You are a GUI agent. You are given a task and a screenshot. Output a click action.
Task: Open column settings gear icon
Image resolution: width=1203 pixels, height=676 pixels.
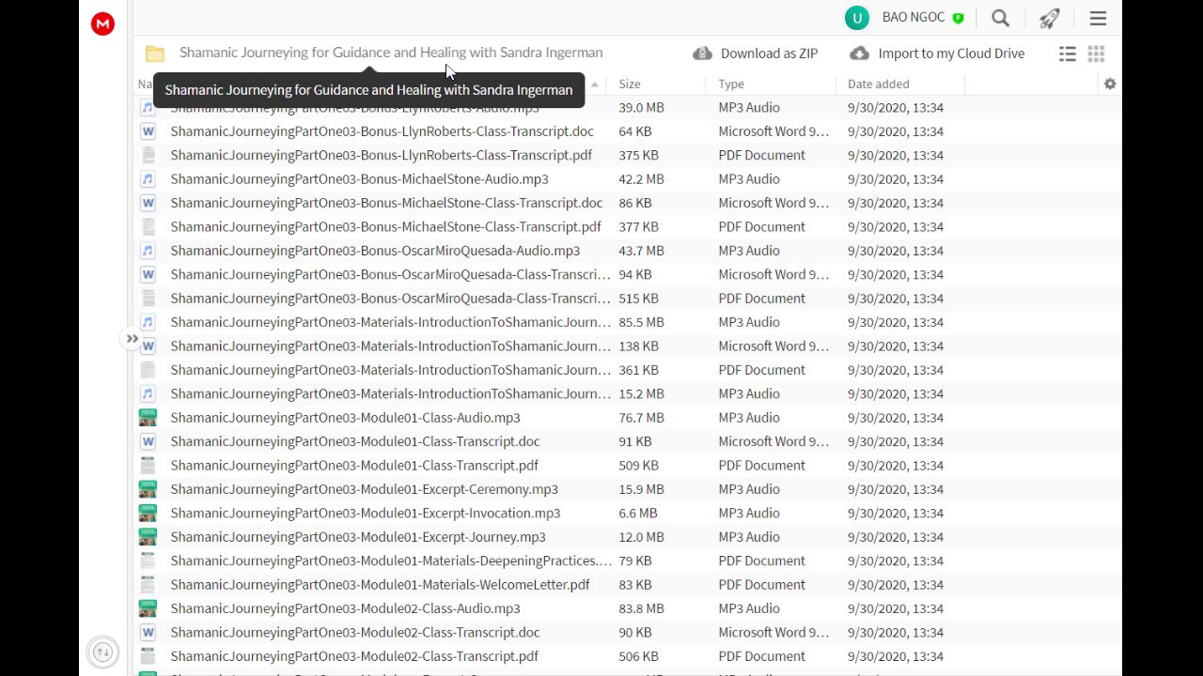[x=1110, y=84]
